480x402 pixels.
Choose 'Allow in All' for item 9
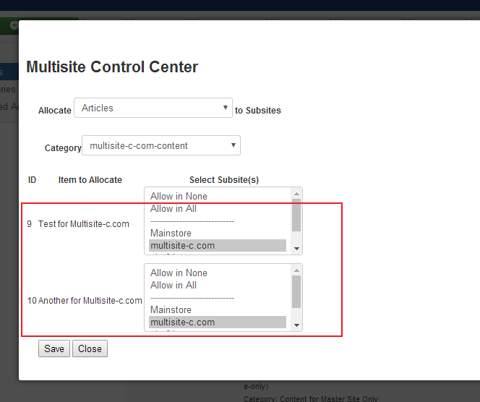[173, 209]
